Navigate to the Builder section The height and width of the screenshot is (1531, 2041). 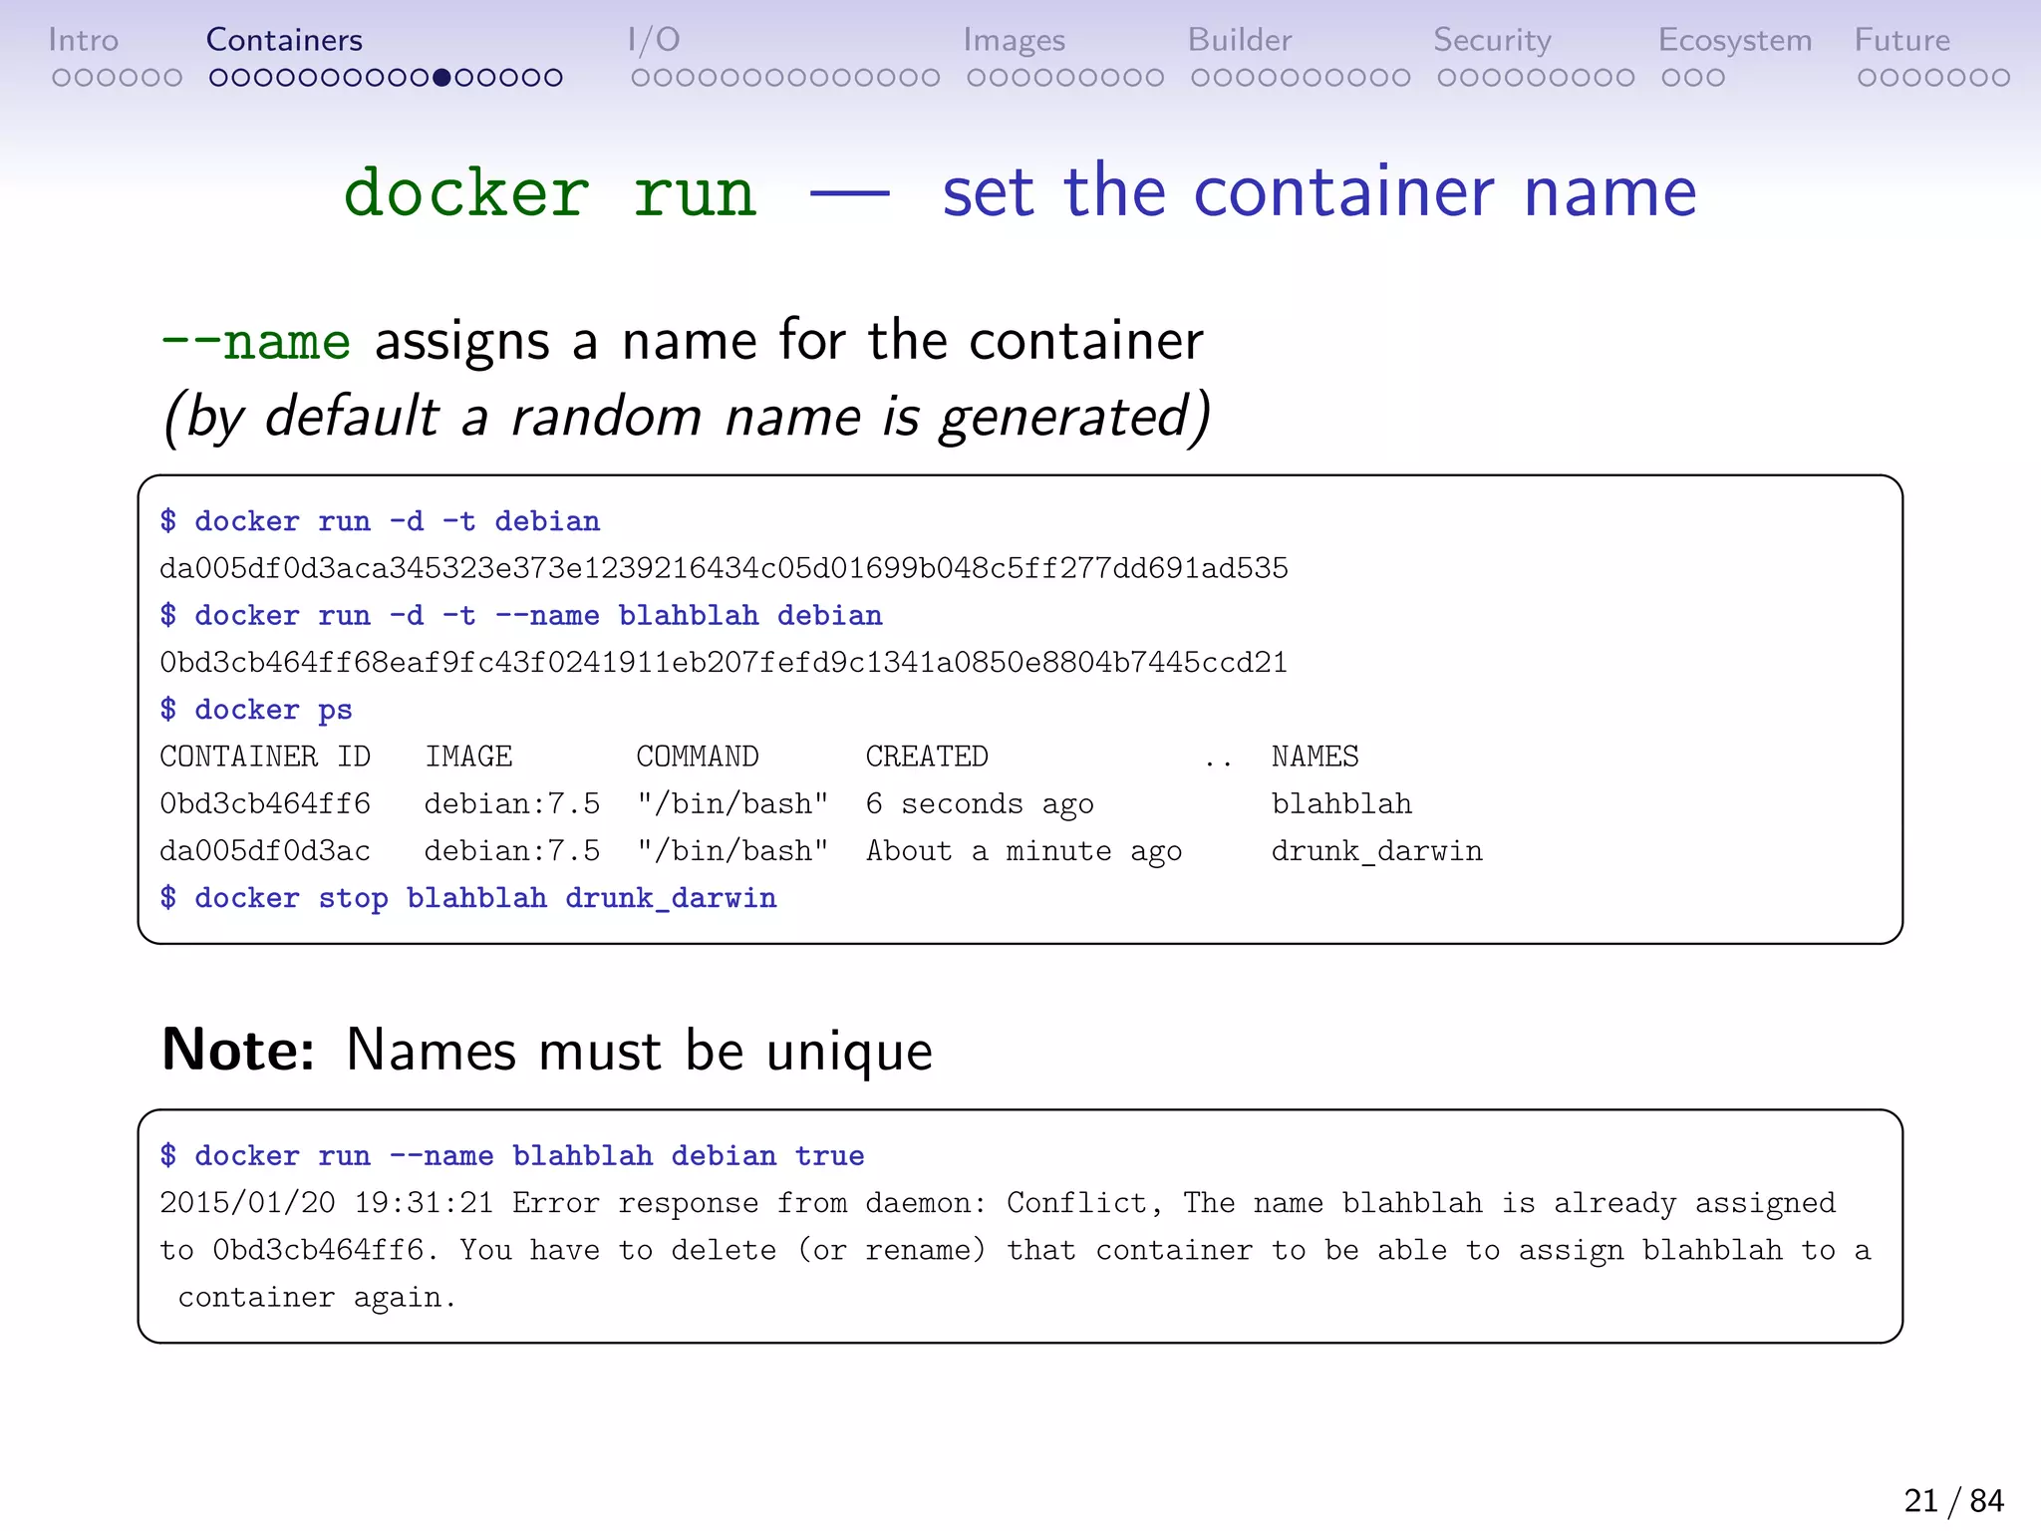pyautogui.click(x=1239, y=40)
